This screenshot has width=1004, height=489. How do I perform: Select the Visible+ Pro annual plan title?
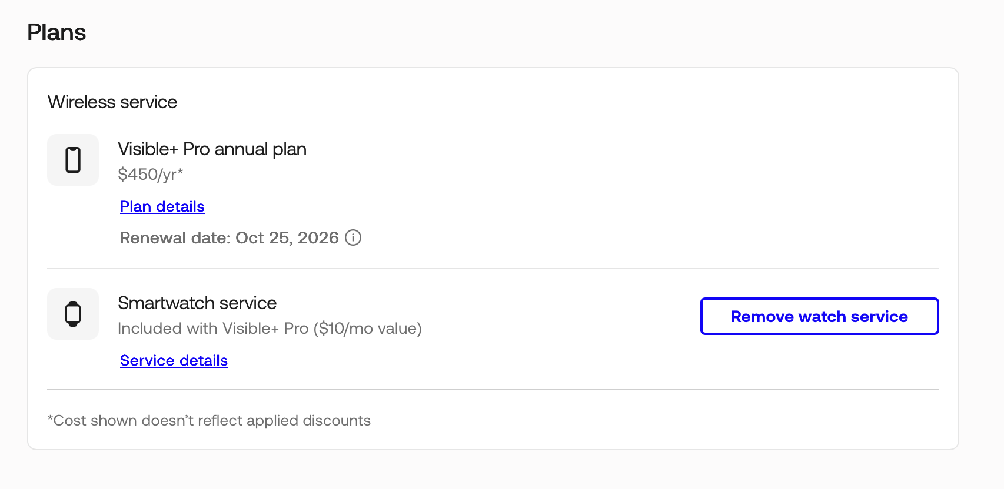tap(212, 149)
